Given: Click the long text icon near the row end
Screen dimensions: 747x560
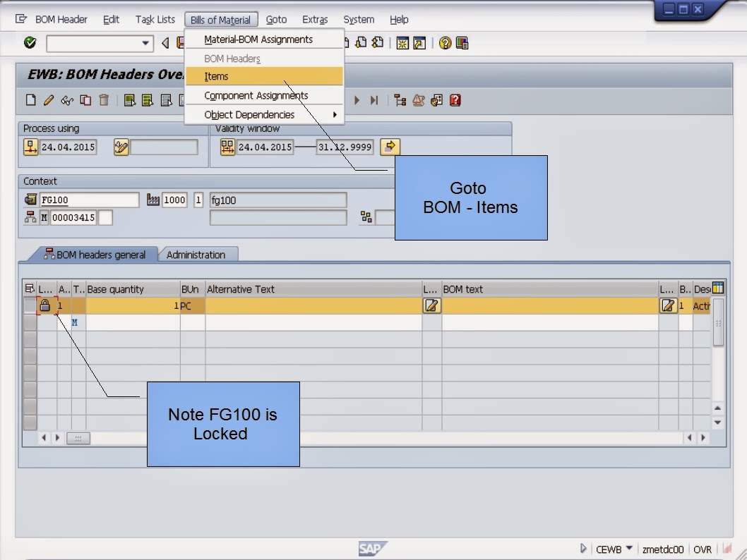Looking at the screenshot, I should 667,305.
